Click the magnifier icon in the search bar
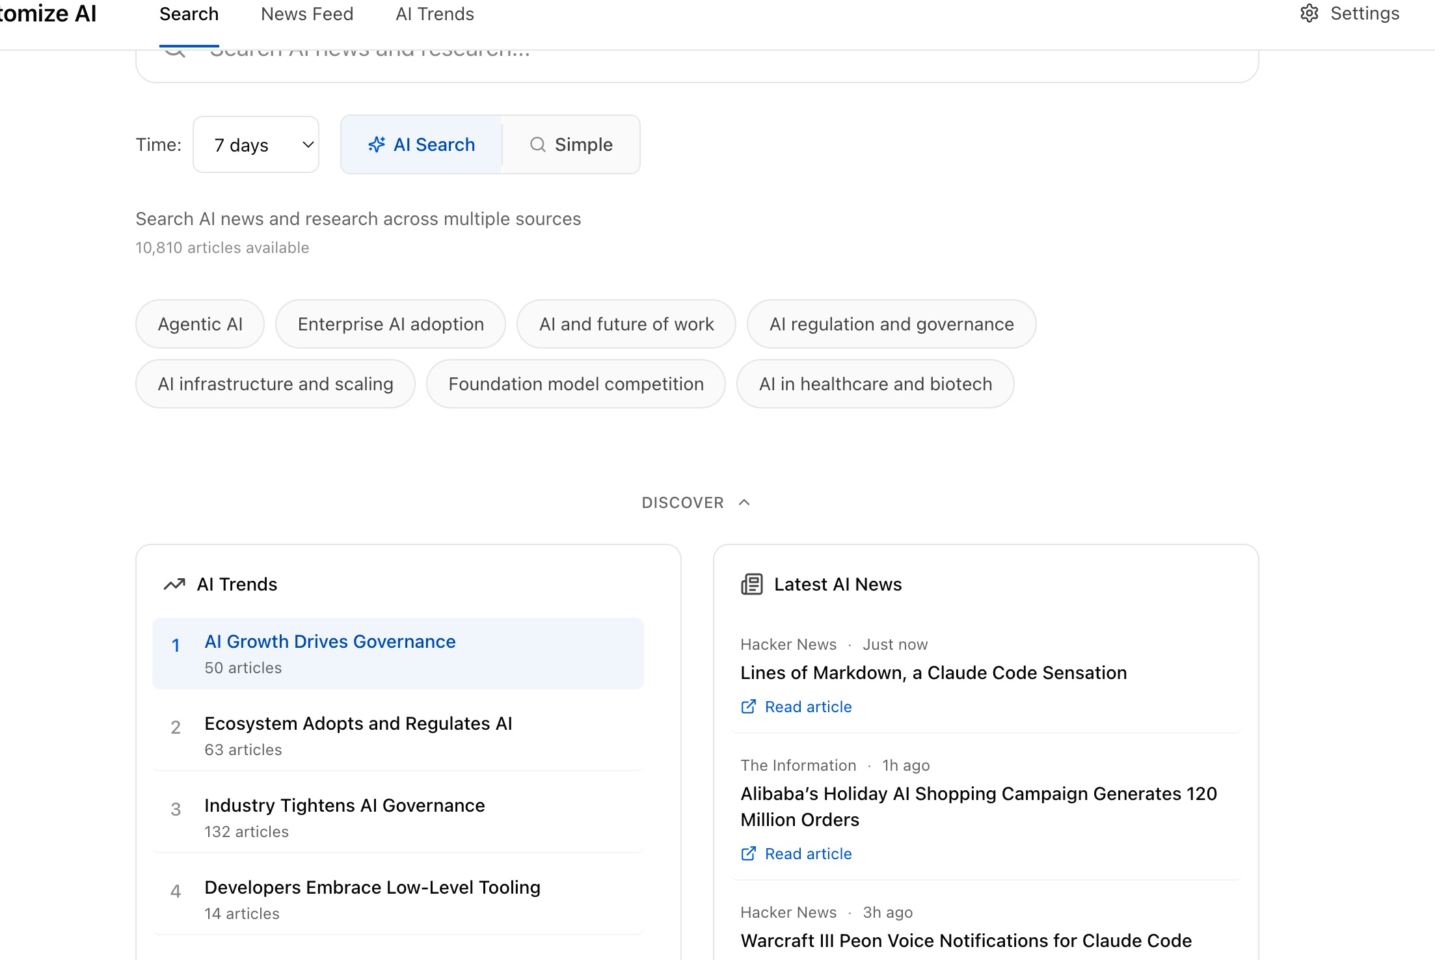1435x960 pixels. (174, 49)
